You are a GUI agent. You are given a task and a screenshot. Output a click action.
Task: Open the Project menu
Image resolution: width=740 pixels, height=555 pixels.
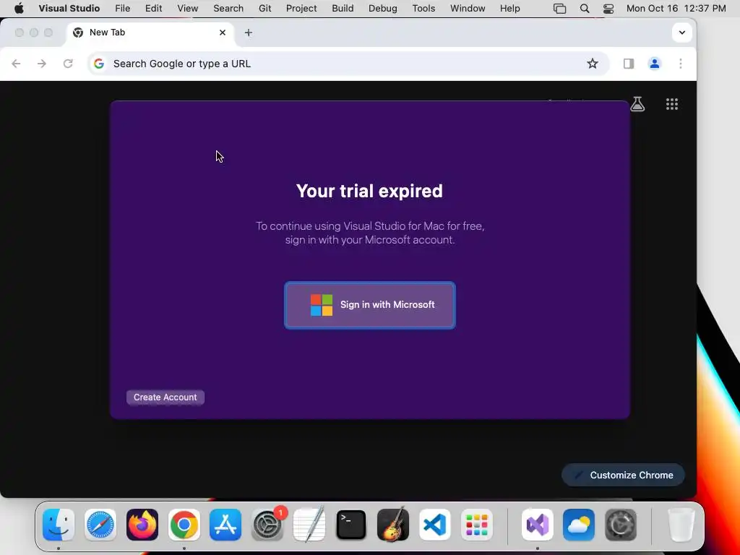(x=301, y=9)
